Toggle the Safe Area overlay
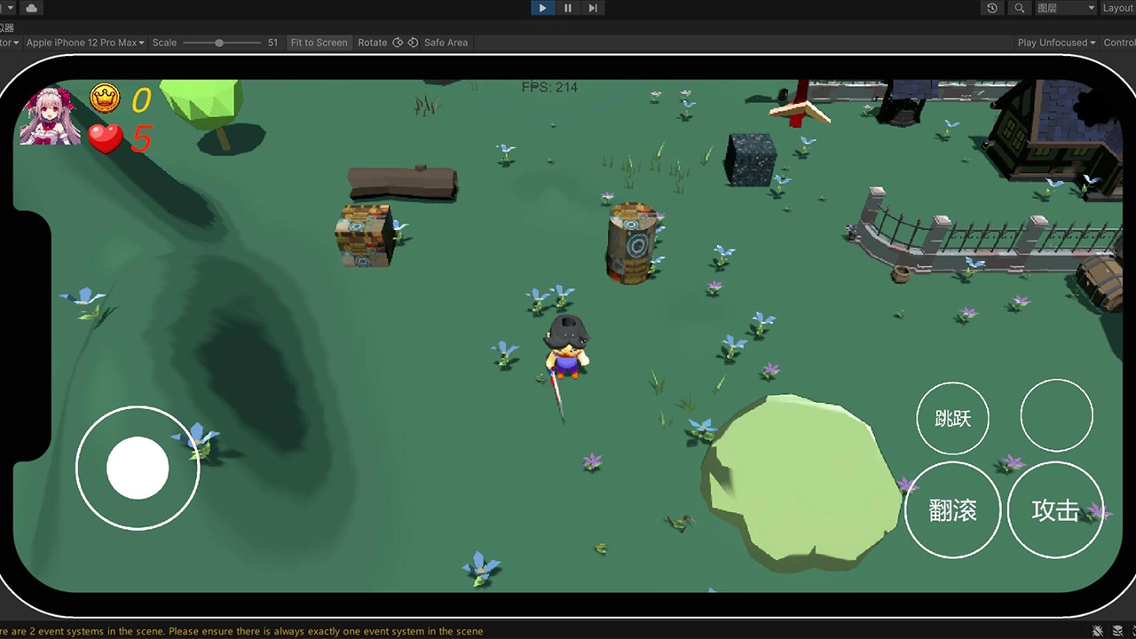 [446, 43]
